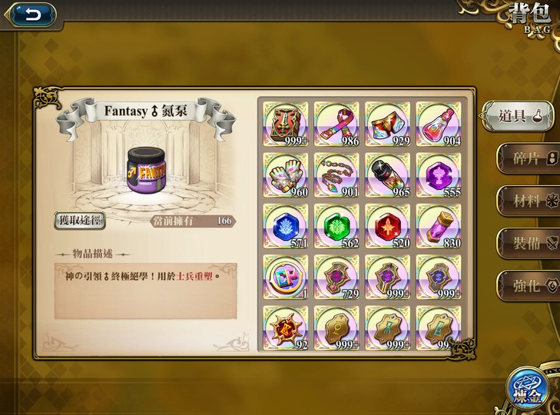Screen dimensions: 560x415
Task: Open the 道具 items tab
Action: click(518, 116)
